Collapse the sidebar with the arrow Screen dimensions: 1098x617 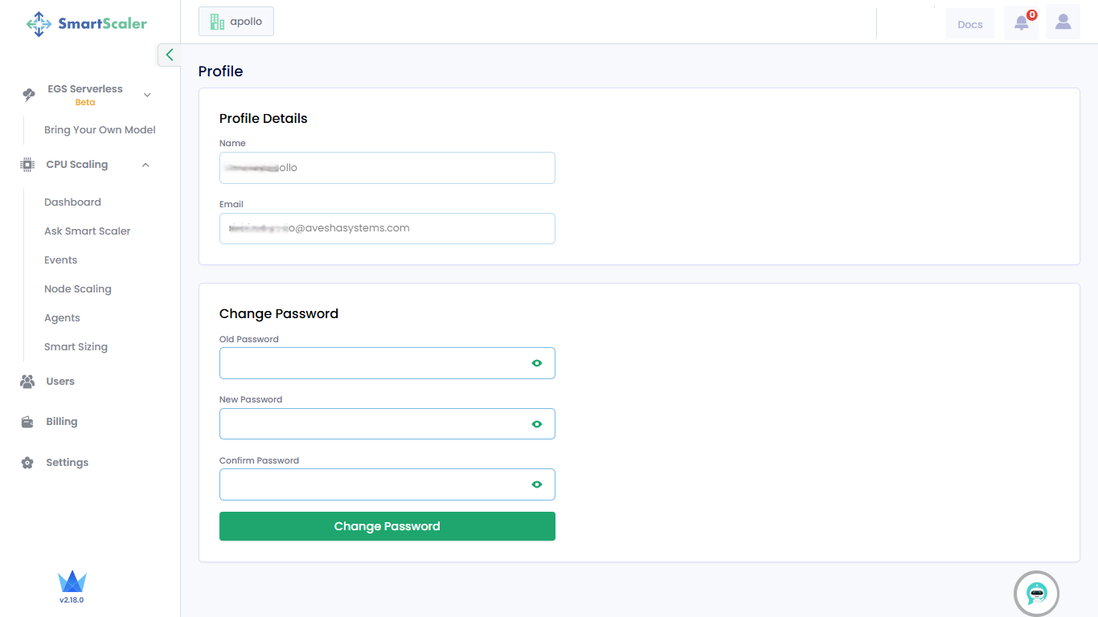tap(169, 55)
